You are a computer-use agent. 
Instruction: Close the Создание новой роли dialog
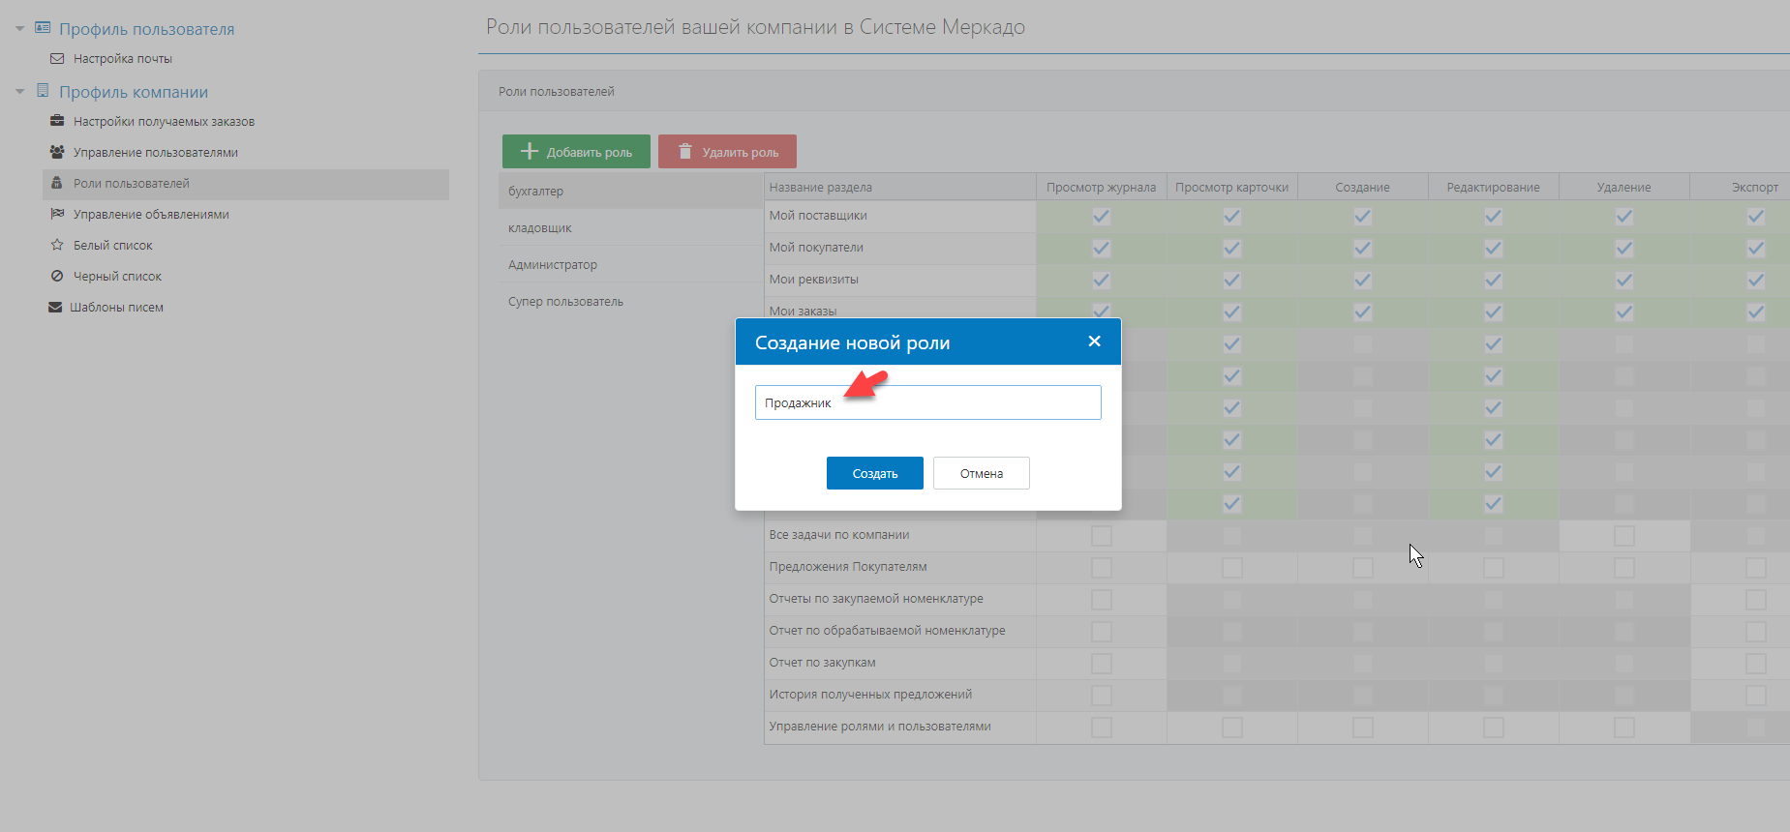[1094, 342]
